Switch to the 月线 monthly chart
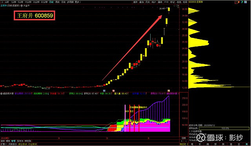The width and height of the screenshot is (251, 146). coord(64,2)
